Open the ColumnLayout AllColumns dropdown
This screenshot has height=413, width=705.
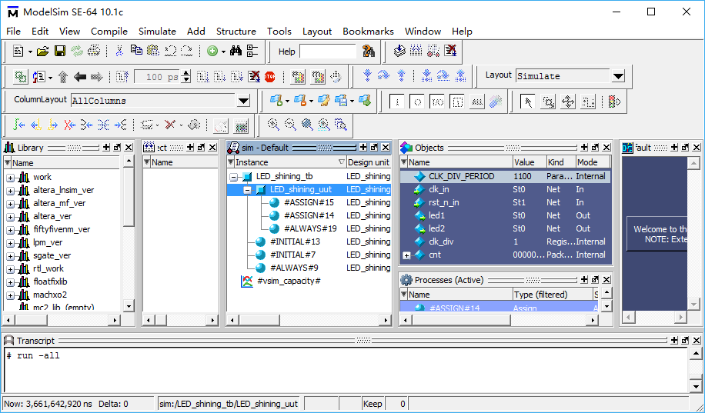[x=243, y=101]
